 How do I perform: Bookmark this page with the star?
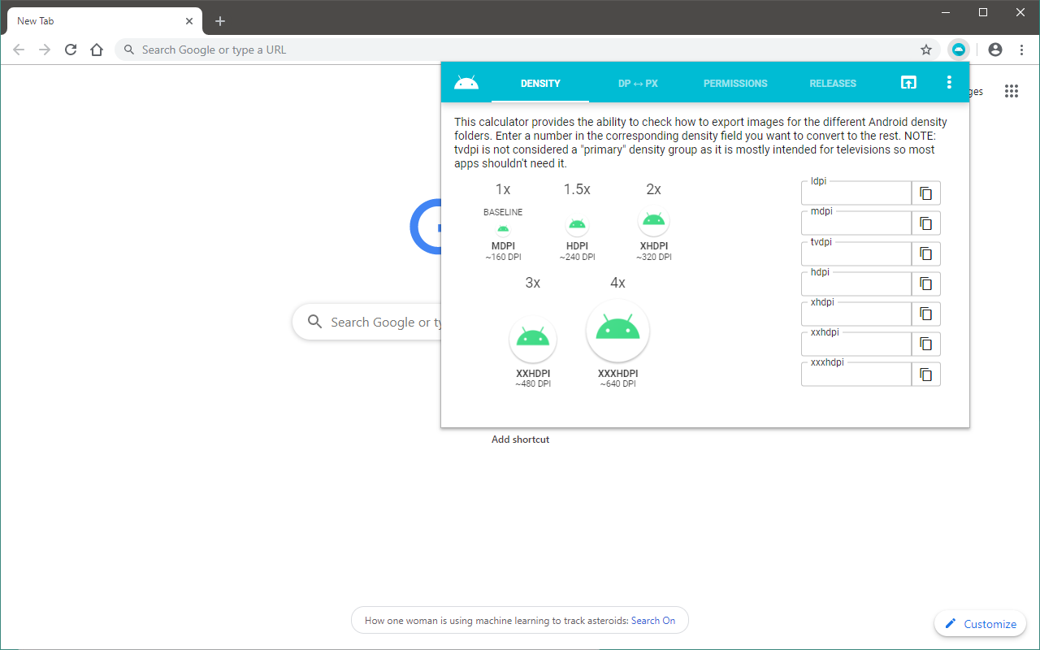click(x=926, y=50)
